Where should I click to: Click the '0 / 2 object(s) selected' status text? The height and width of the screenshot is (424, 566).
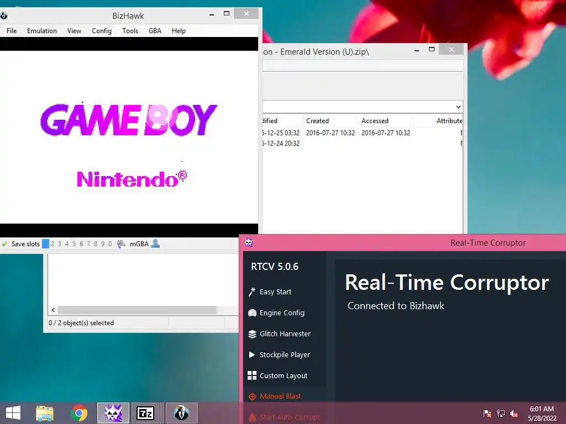[81, 322]
